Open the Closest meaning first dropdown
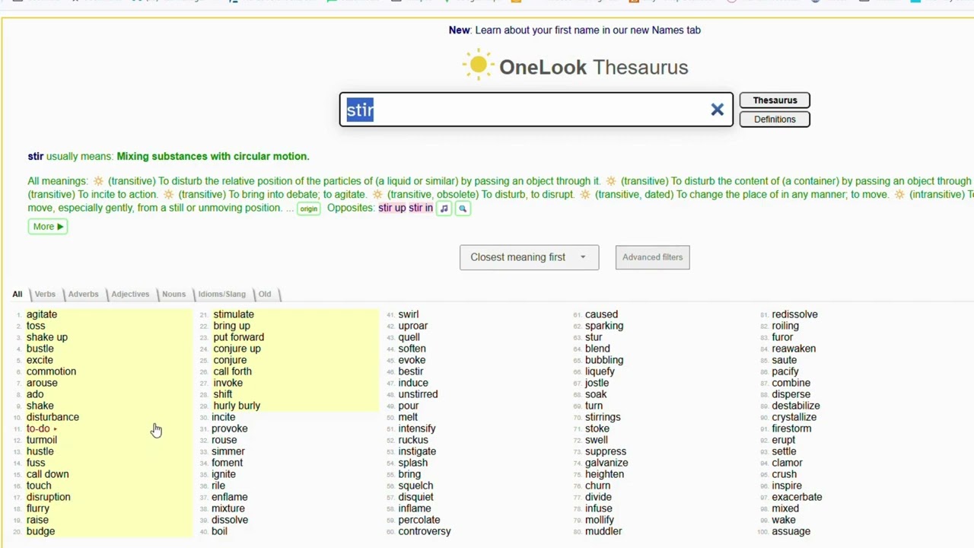Screen dimensions: 974x548 coord(529,257)
